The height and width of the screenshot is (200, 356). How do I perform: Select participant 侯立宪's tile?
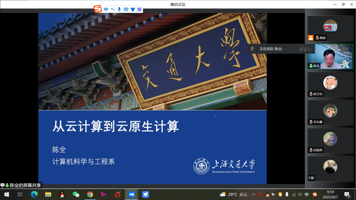[330, 84]
